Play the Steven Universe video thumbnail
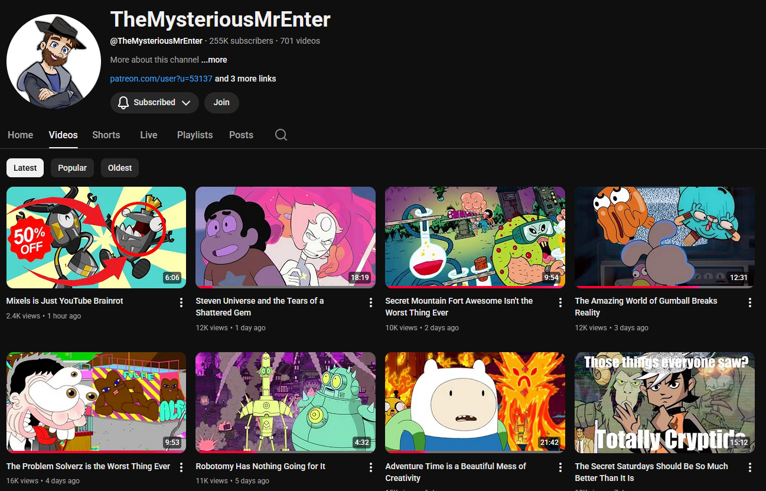Image resolution: width=766 pixels, height=491 pixels. pos(286,238)
